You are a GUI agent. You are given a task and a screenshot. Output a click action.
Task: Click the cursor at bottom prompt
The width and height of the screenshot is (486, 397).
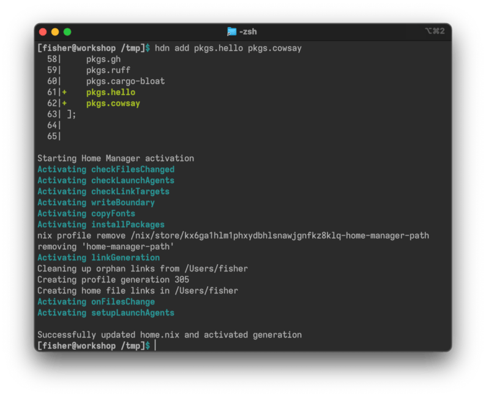coord(155,346)
